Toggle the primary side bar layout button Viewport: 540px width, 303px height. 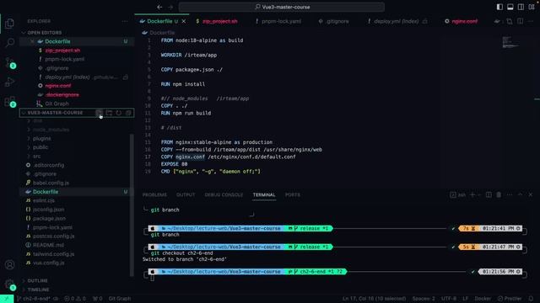[499, 7]
